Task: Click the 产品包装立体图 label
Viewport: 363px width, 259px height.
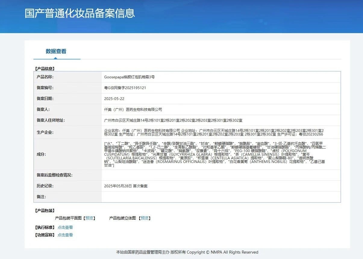Action: [x=123, y=218]
